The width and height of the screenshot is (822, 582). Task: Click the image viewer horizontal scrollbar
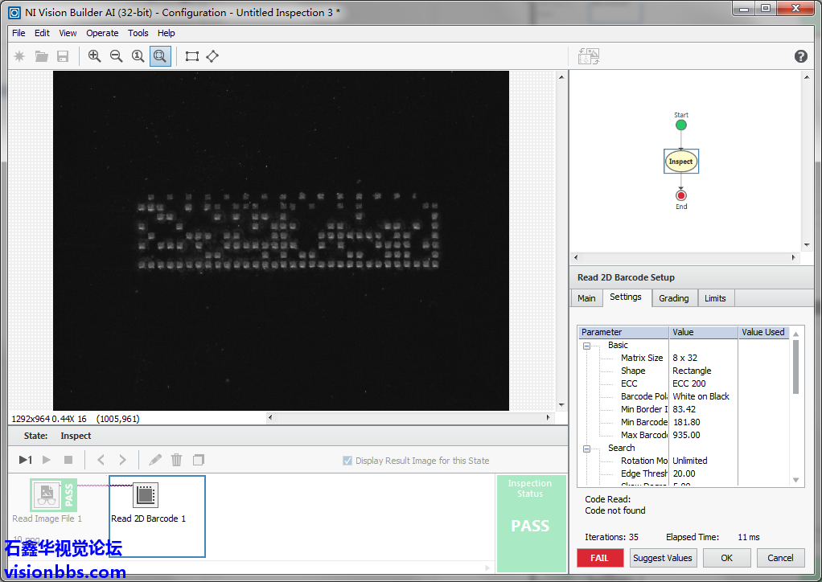click(410, 418)
